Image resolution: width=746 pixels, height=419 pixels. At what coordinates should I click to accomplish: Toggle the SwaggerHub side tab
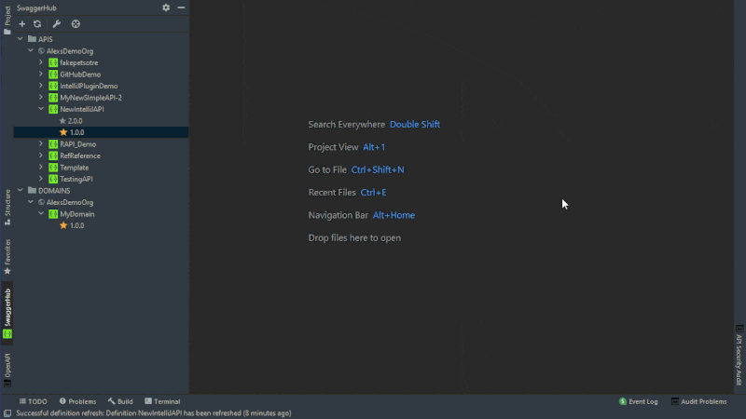click(x=7, y=313)
